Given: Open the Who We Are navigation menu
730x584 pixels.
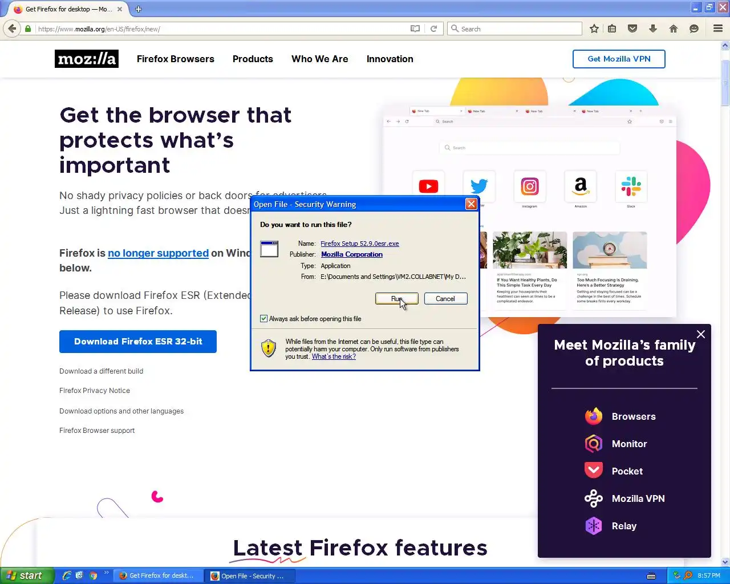Looking at the screenshot, I should pyautogui.click(x=320, y=59).
